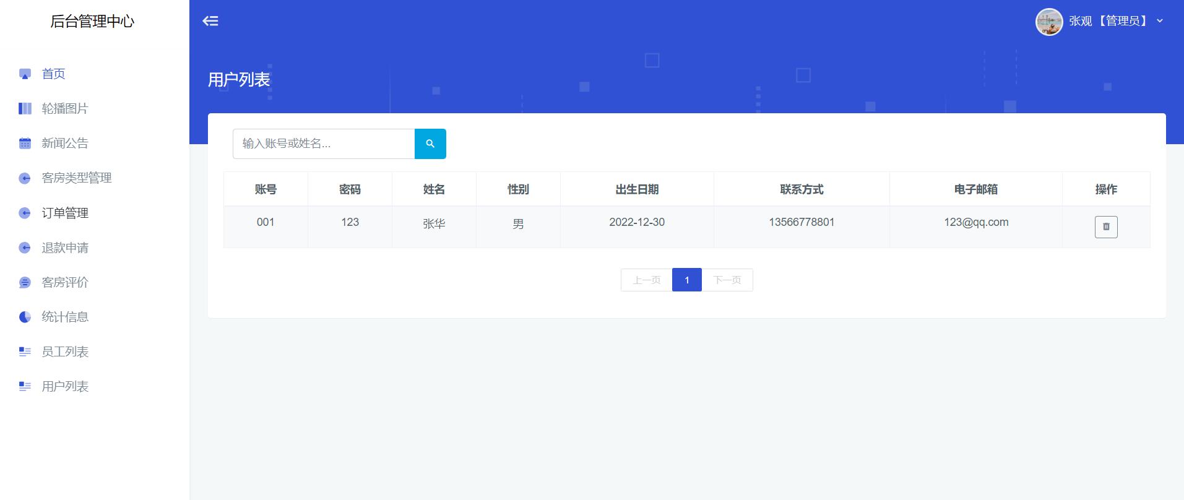Click the 客房评价 comment icon
The height and width of the screenshot is (500, 1184).
[x=25, y=282]
